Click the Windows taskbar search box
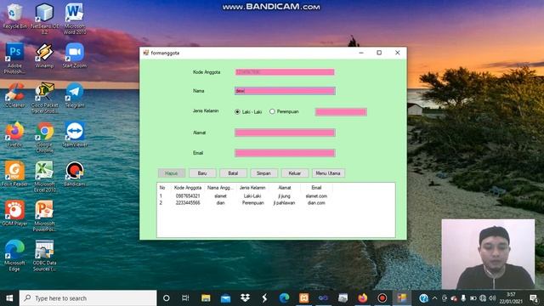Viewport: 544px width, 306px height. (x=88, y=298)
